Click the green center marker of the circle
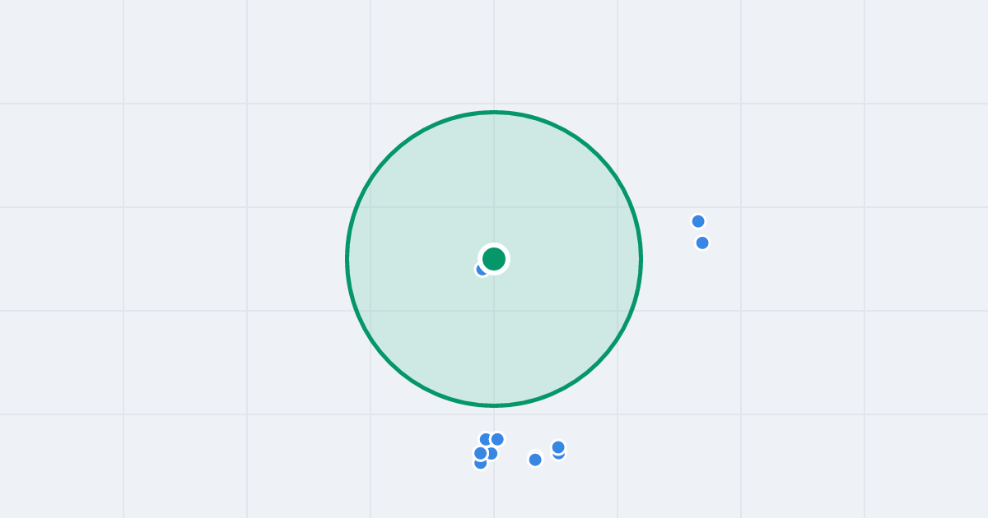Viewport: 988px width, 518px height. pos(494,259)
